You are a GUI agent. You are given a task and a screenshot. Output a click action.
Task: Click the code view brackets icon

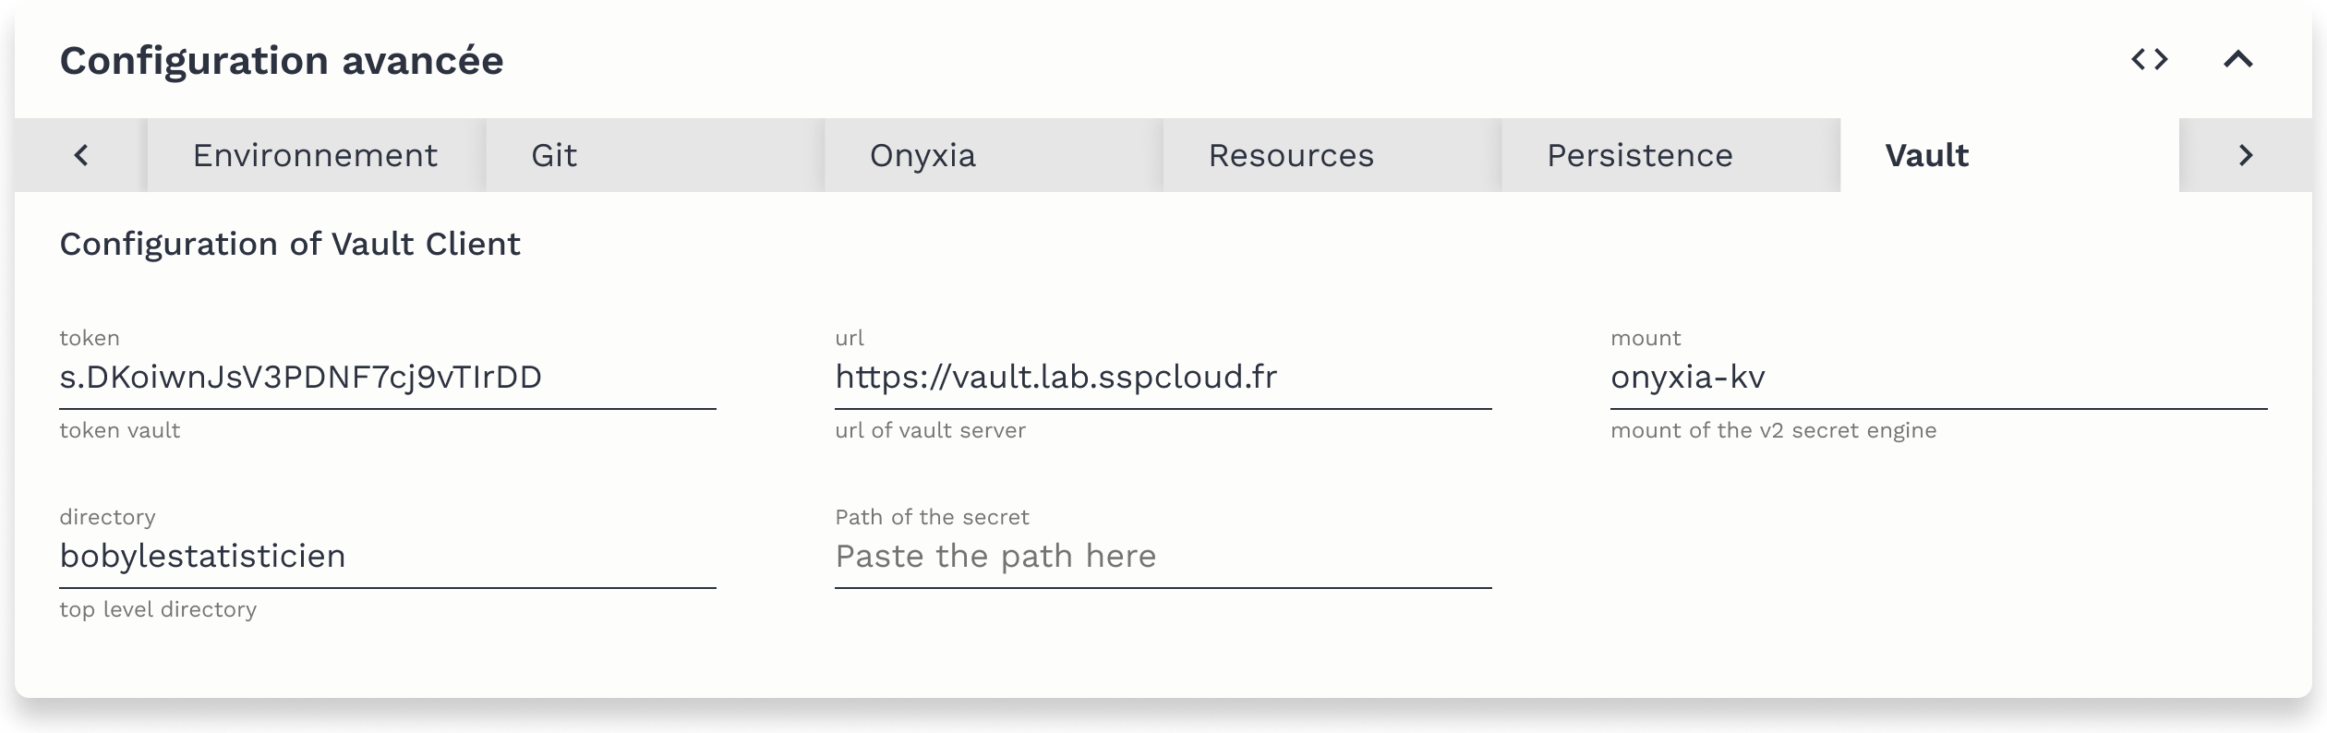click(x=2149, y=60)
